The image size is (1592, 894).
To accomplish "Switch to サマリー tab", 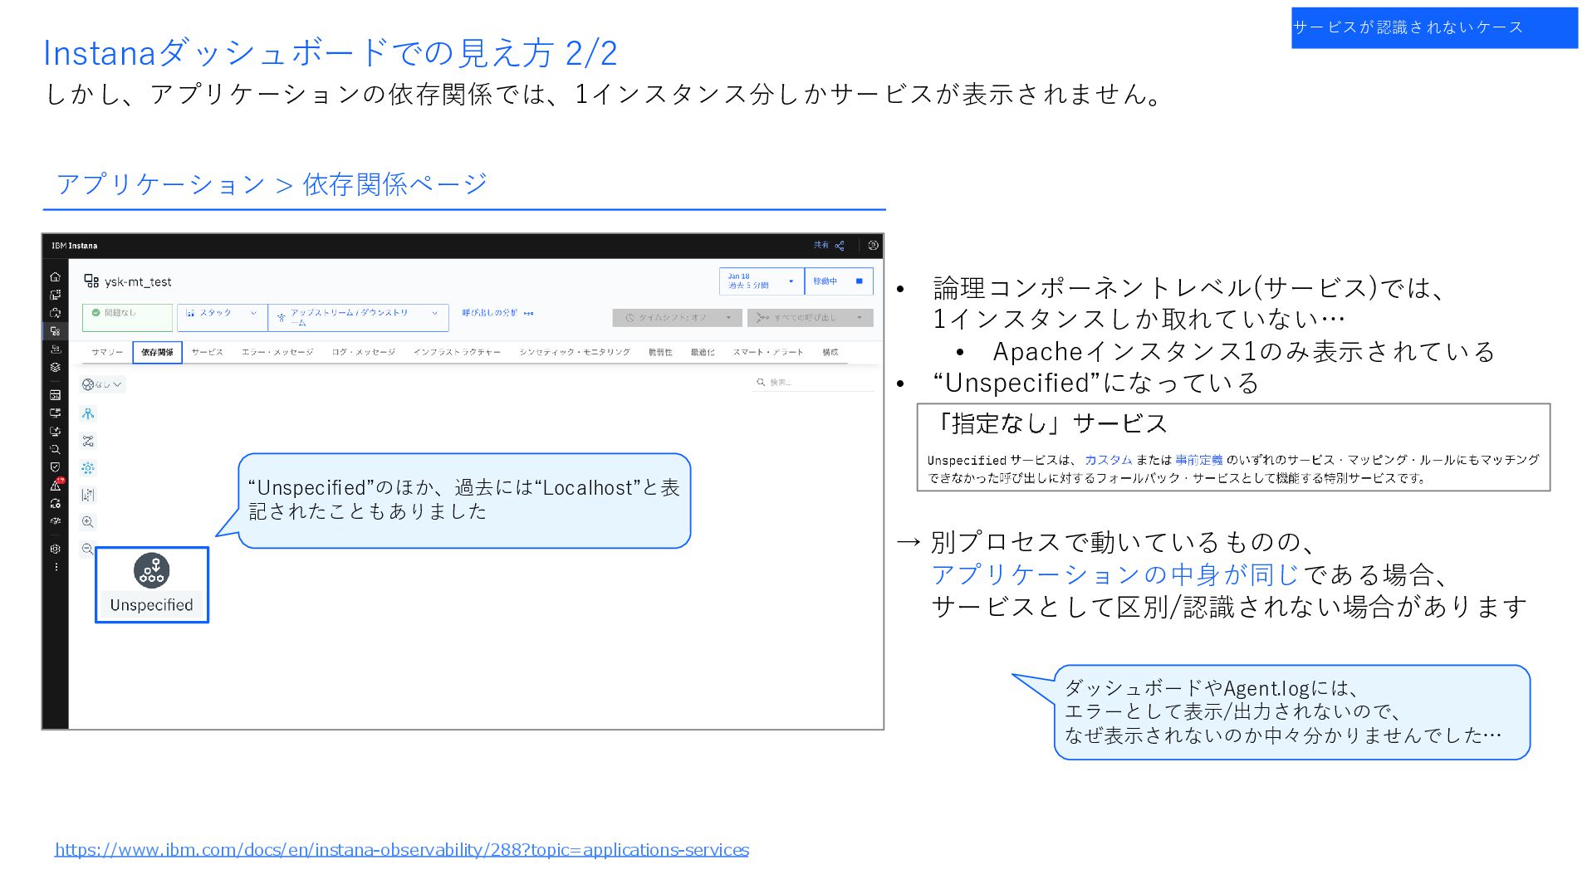I will 107,353.
